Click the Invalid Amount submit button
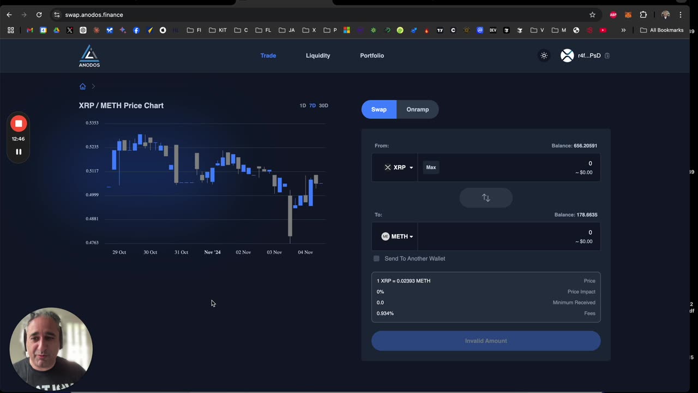 click(x=486, y=341)
